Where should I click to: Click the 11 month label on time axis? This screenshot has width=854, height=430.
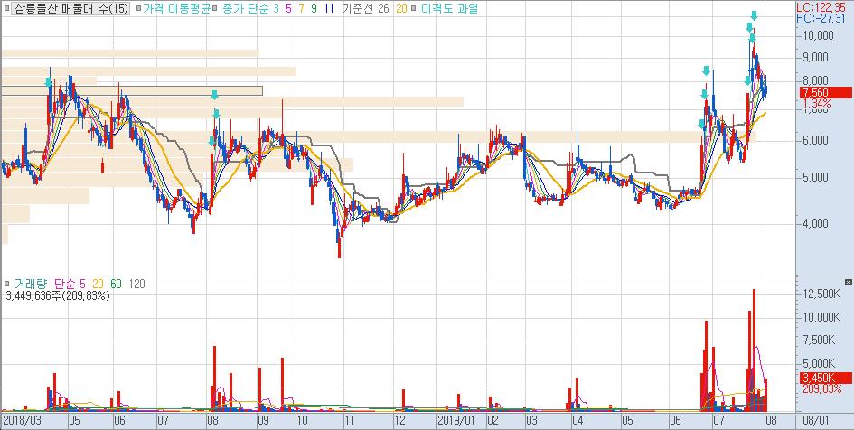[351, 420]
